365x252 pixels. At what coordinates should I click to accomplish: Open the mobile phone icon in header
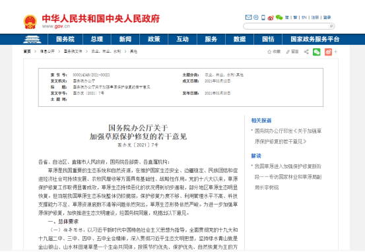coord(263,17)
